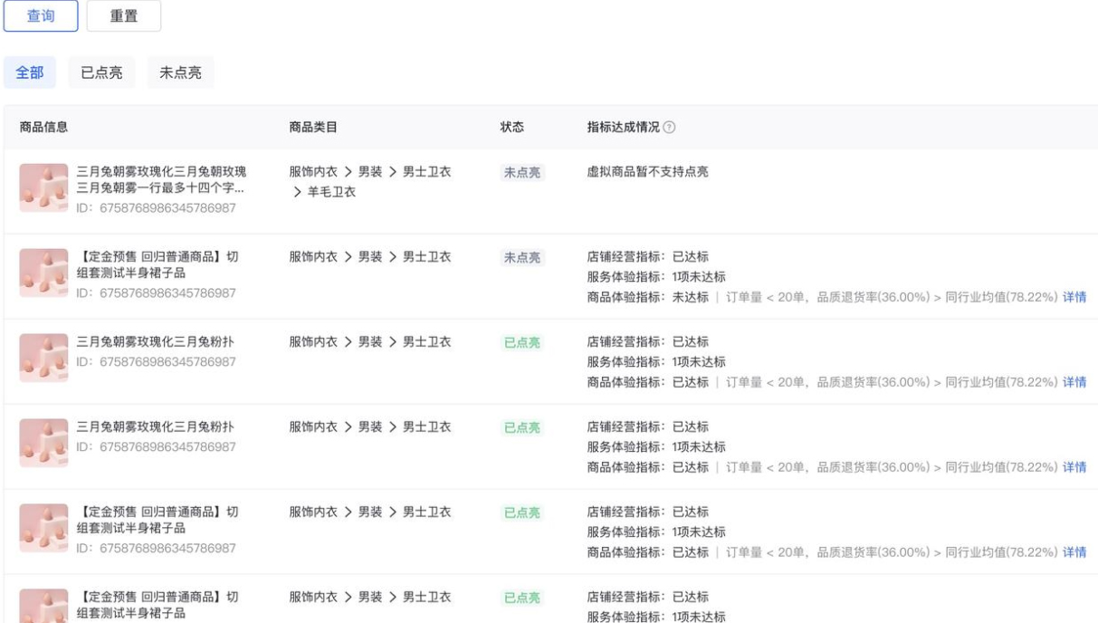1098x623 pixels.
Task: Open 详情 for first 三月兔朝雾玫瑰化三月兔粉扑 row
Action: pyautogui.click(x=1074, y=382)
